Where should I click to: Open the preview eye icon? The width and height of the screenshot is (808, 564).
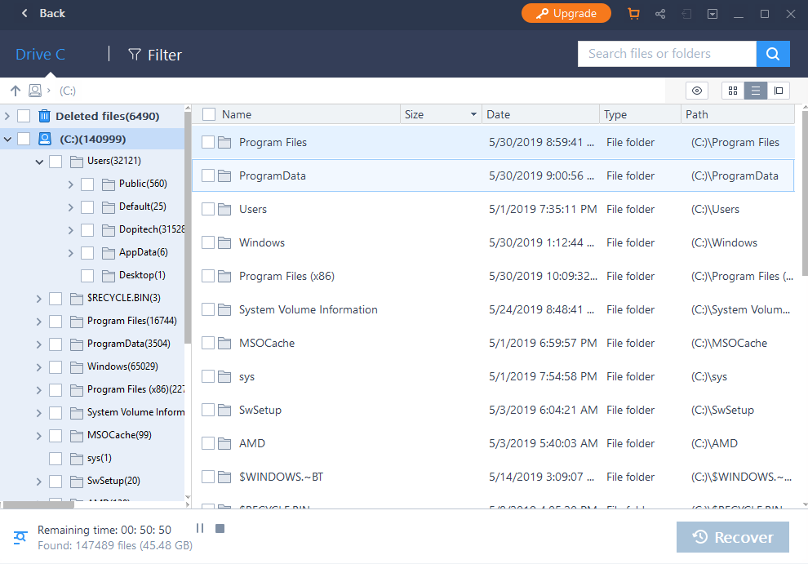point(697,91)
